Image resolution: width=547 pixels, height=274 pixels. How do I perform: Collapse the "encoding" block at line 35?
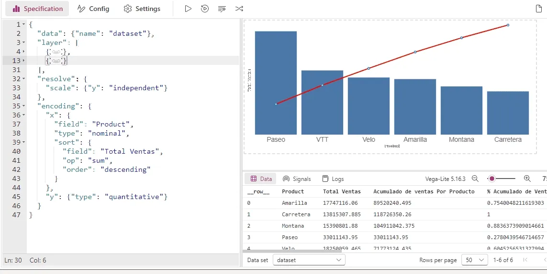pyautogui.click(x=23, y=106)
